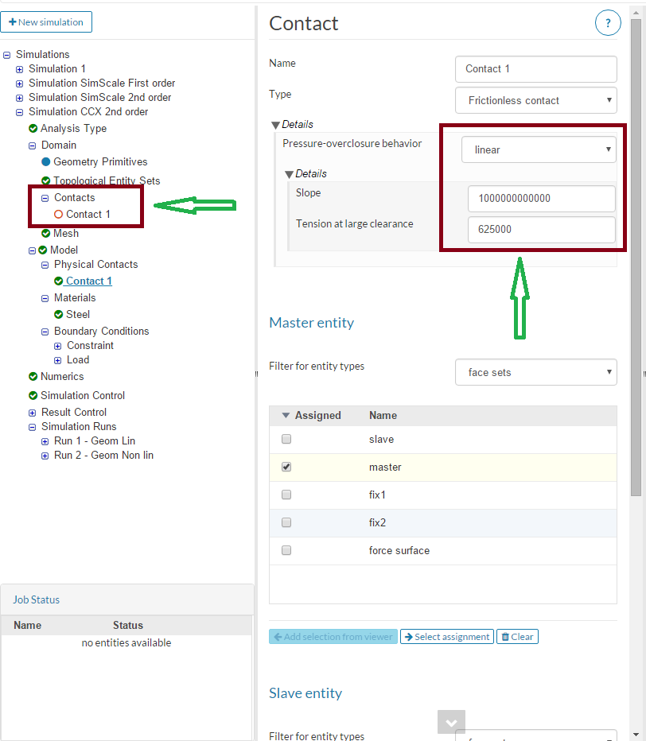The height and width of the screenshot is (741, 646).
Task: Collapse the Simulation Runs node
Action: coord(32,427)
